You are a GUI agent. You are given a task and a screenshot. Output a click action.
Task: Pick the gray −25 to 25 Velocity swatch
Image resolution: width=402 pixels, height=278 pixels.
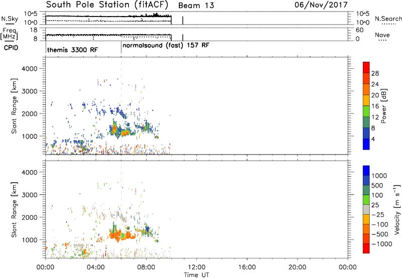point(366,210)
